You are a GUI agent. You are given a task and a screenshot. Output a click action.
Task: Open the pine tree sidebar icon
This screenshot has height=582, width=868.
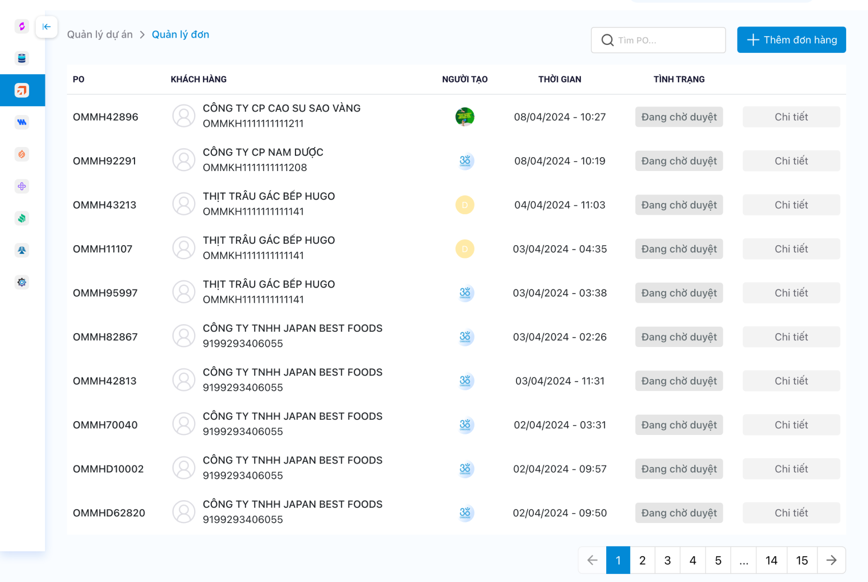pos(22,250)
